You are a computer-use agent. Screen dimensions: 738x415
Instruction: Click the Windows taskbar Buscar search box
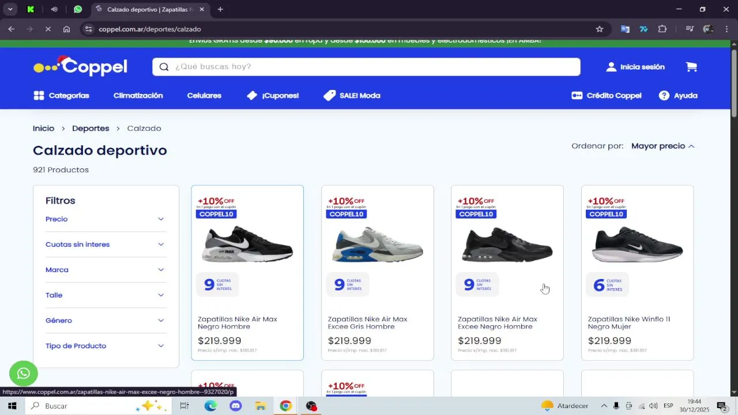98,406
